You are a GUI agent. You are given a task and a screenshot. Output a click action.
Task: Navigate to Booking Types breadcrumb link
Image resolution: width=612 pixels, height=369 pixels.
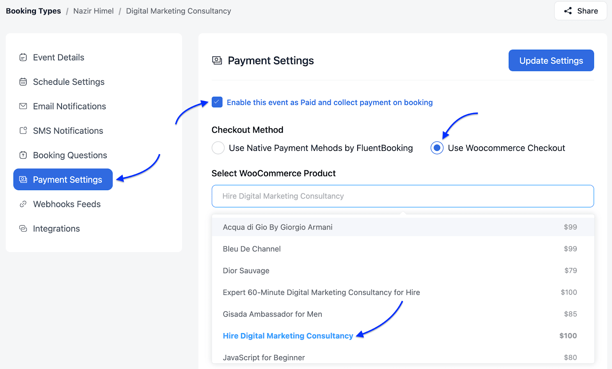[33, 11]
